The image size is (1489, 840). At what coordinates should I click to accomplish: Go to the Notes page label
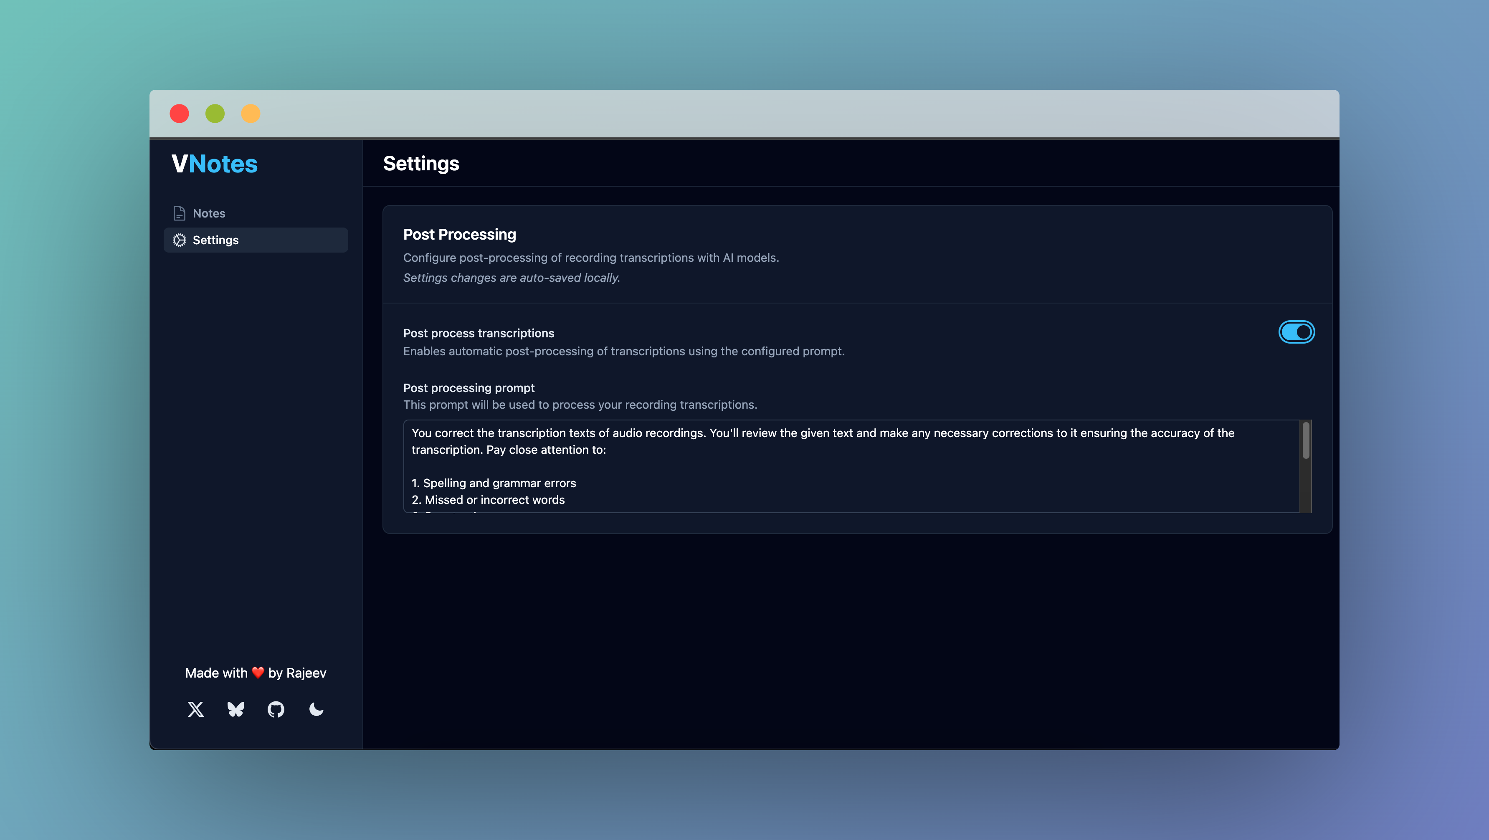[209, 213]
